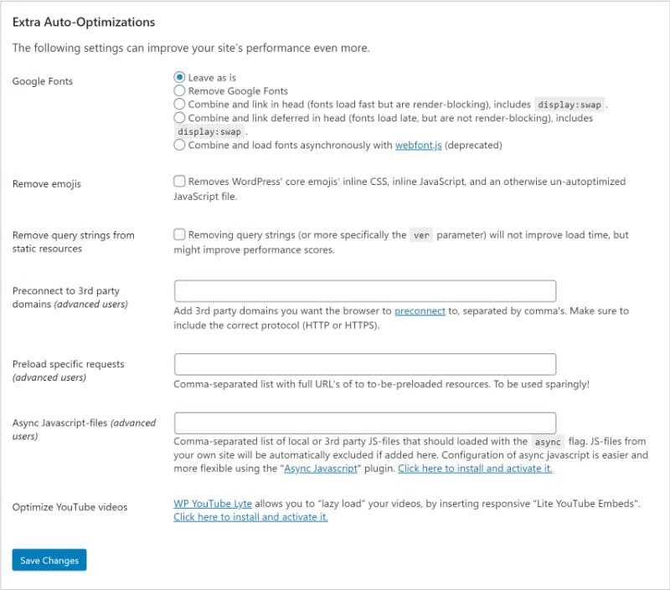Open the 'Async Javascript' plugin link
This screenshot has height=590, width=670.
322,469
